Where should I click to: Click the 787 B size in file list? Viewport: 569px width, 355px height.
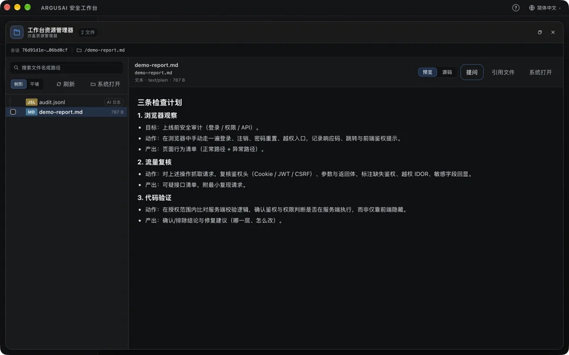click(x=117, y=112)
